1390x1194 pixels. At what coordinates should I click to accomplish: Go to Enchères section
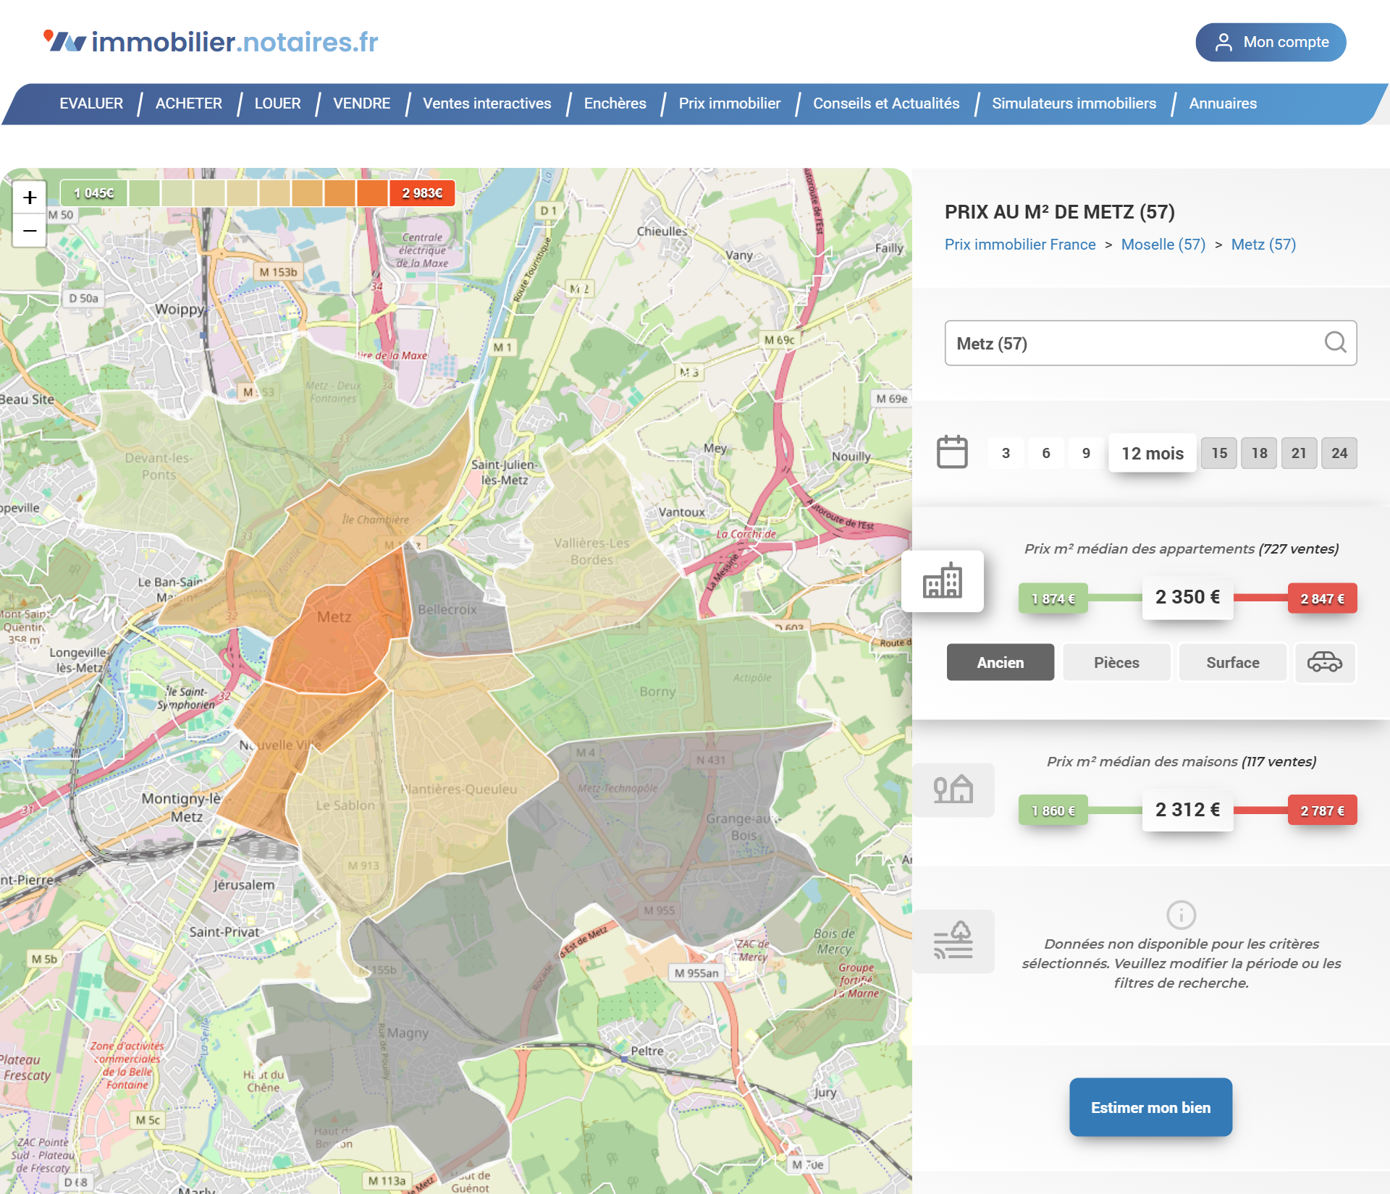coord(615,103)
